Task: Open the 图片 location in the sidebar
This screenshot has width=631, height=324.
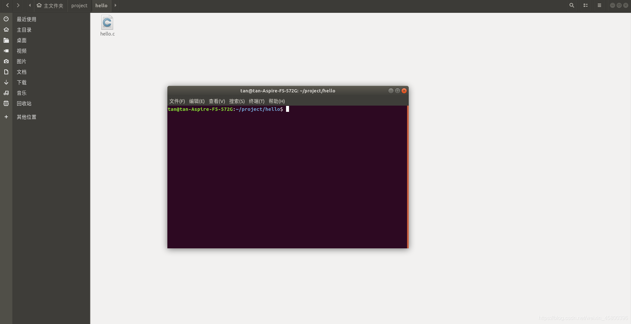Action: coord(21,61)
